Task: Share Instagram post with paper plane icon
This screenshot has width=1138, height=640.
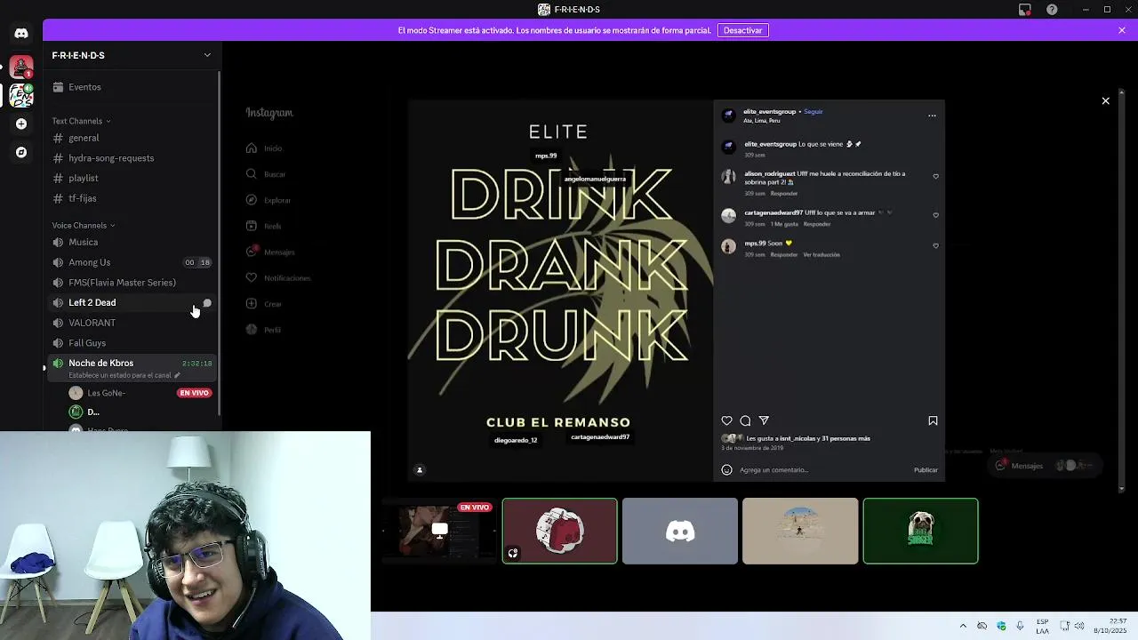Action: point(764,420)
